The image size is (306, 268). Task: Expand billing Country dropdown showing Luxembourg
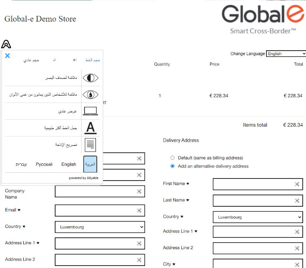pos(100,227)
